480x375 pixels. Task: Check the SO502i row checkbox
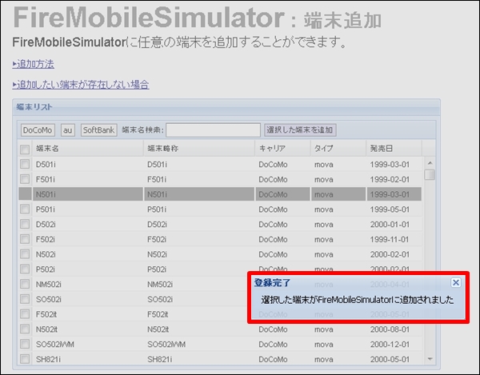coord(25,299)
